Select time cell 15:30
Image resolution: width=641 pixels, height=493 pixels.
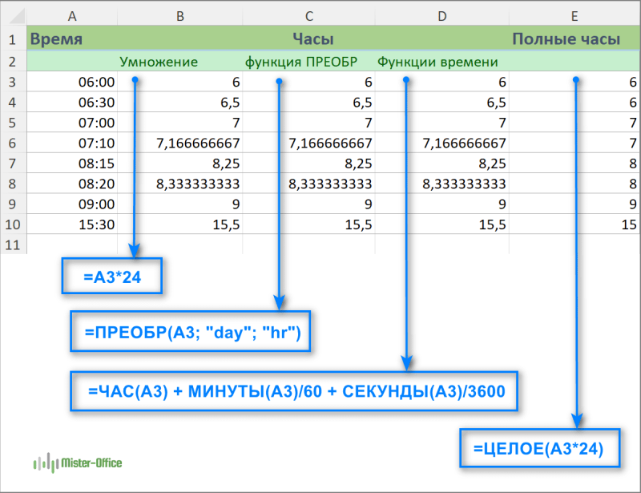72,224
